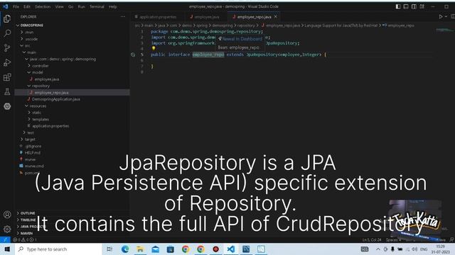
Task: Open the Source Control view
Action: [7, 47]
